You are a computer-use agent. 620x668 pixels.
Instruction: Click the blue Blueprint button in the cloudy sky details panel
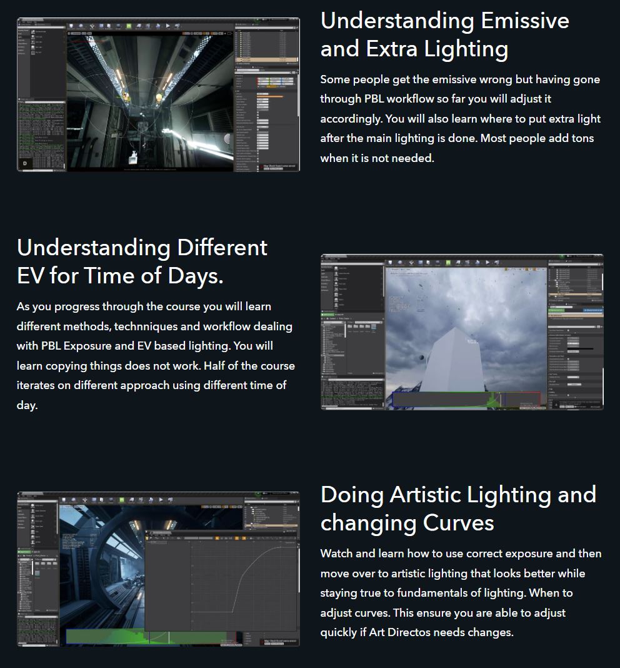pos(592,309)
